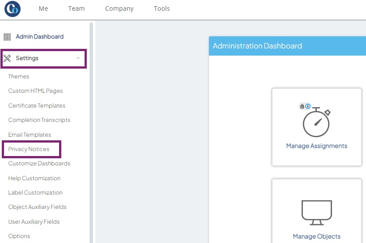The height and width of the screenshot is (243, 366).
Task: Click the Manage Assignments stopwatch icon
Action: (x=316, y=122)
